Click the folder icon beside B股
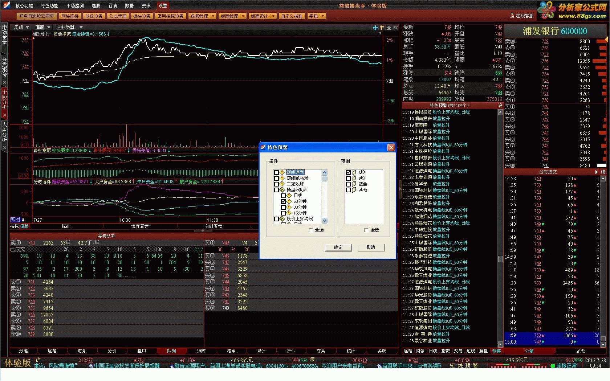Screen dimensions: 610x381 [x=354, y=178]
